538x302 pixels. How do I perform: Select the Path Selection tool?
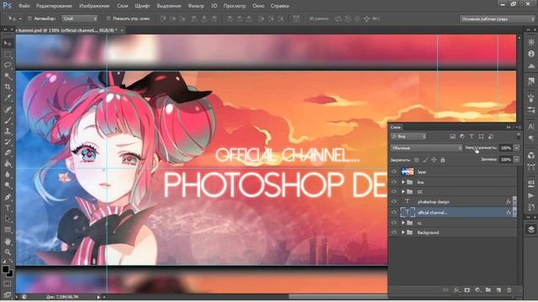tap(8, 219)
